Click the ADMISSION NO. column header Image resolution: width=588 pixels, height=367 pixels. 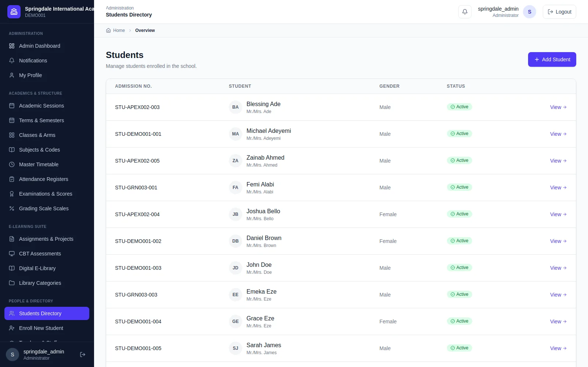point(133,86)
